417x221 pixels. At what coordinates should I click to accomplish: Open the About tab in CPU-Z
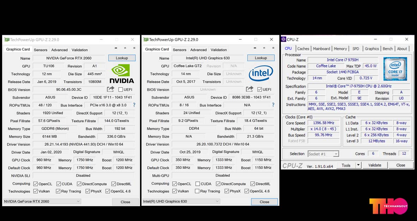pos(402,49)
